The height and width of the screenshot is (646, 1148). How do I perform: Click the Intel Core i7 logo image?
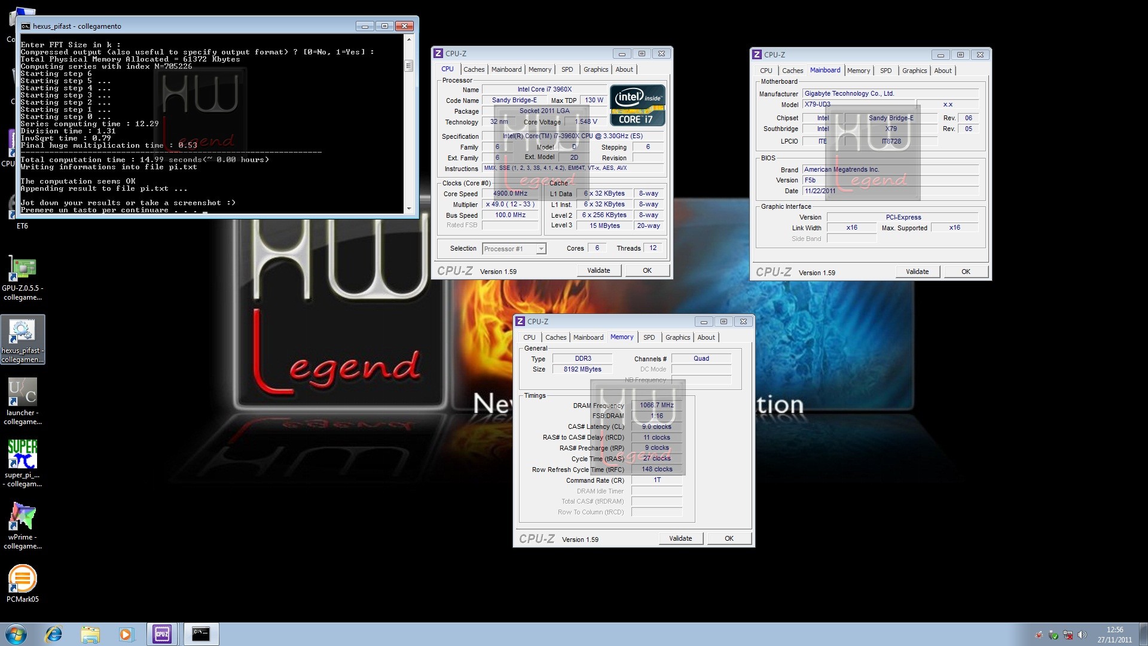coord(637,105)
